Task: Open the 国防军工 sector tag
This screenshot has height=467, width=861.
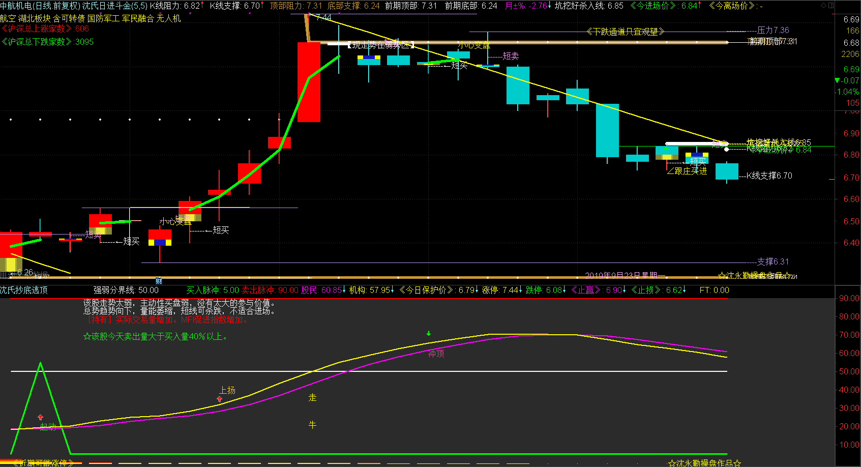Action: tap(104, 18)
